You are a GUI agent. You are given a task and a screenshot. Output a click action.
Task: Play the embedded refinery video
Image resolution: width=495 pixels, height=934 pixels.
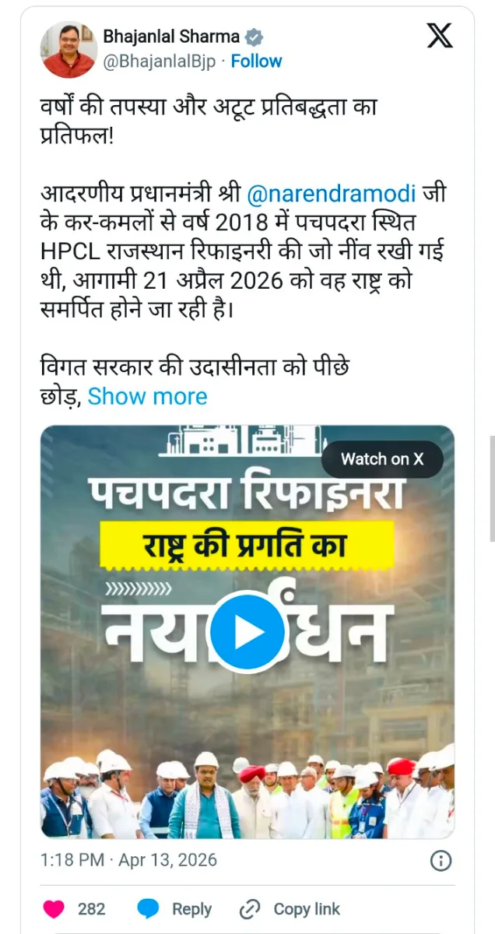pyautogui.click(x=247, y=632)
